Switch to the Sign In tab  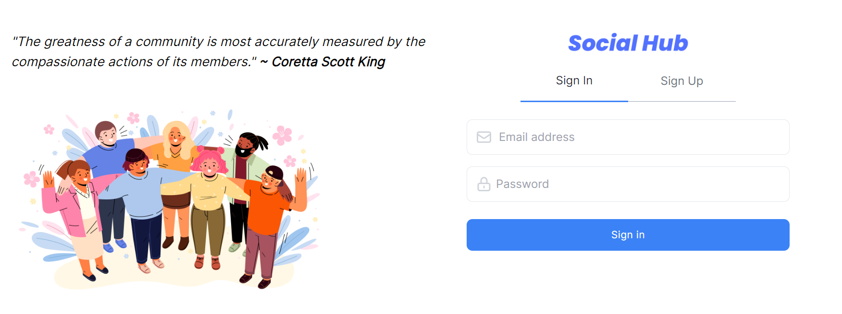[x=574, y=81]
